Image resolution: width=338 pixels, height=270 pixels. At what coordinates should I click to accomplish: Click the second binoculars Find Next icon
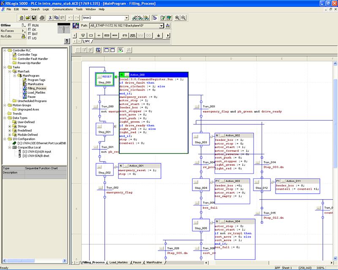[x=140, y=18]
